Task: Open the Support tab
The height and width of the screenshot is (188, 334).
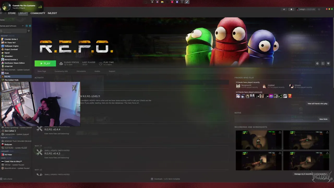Action: point(112,71)
